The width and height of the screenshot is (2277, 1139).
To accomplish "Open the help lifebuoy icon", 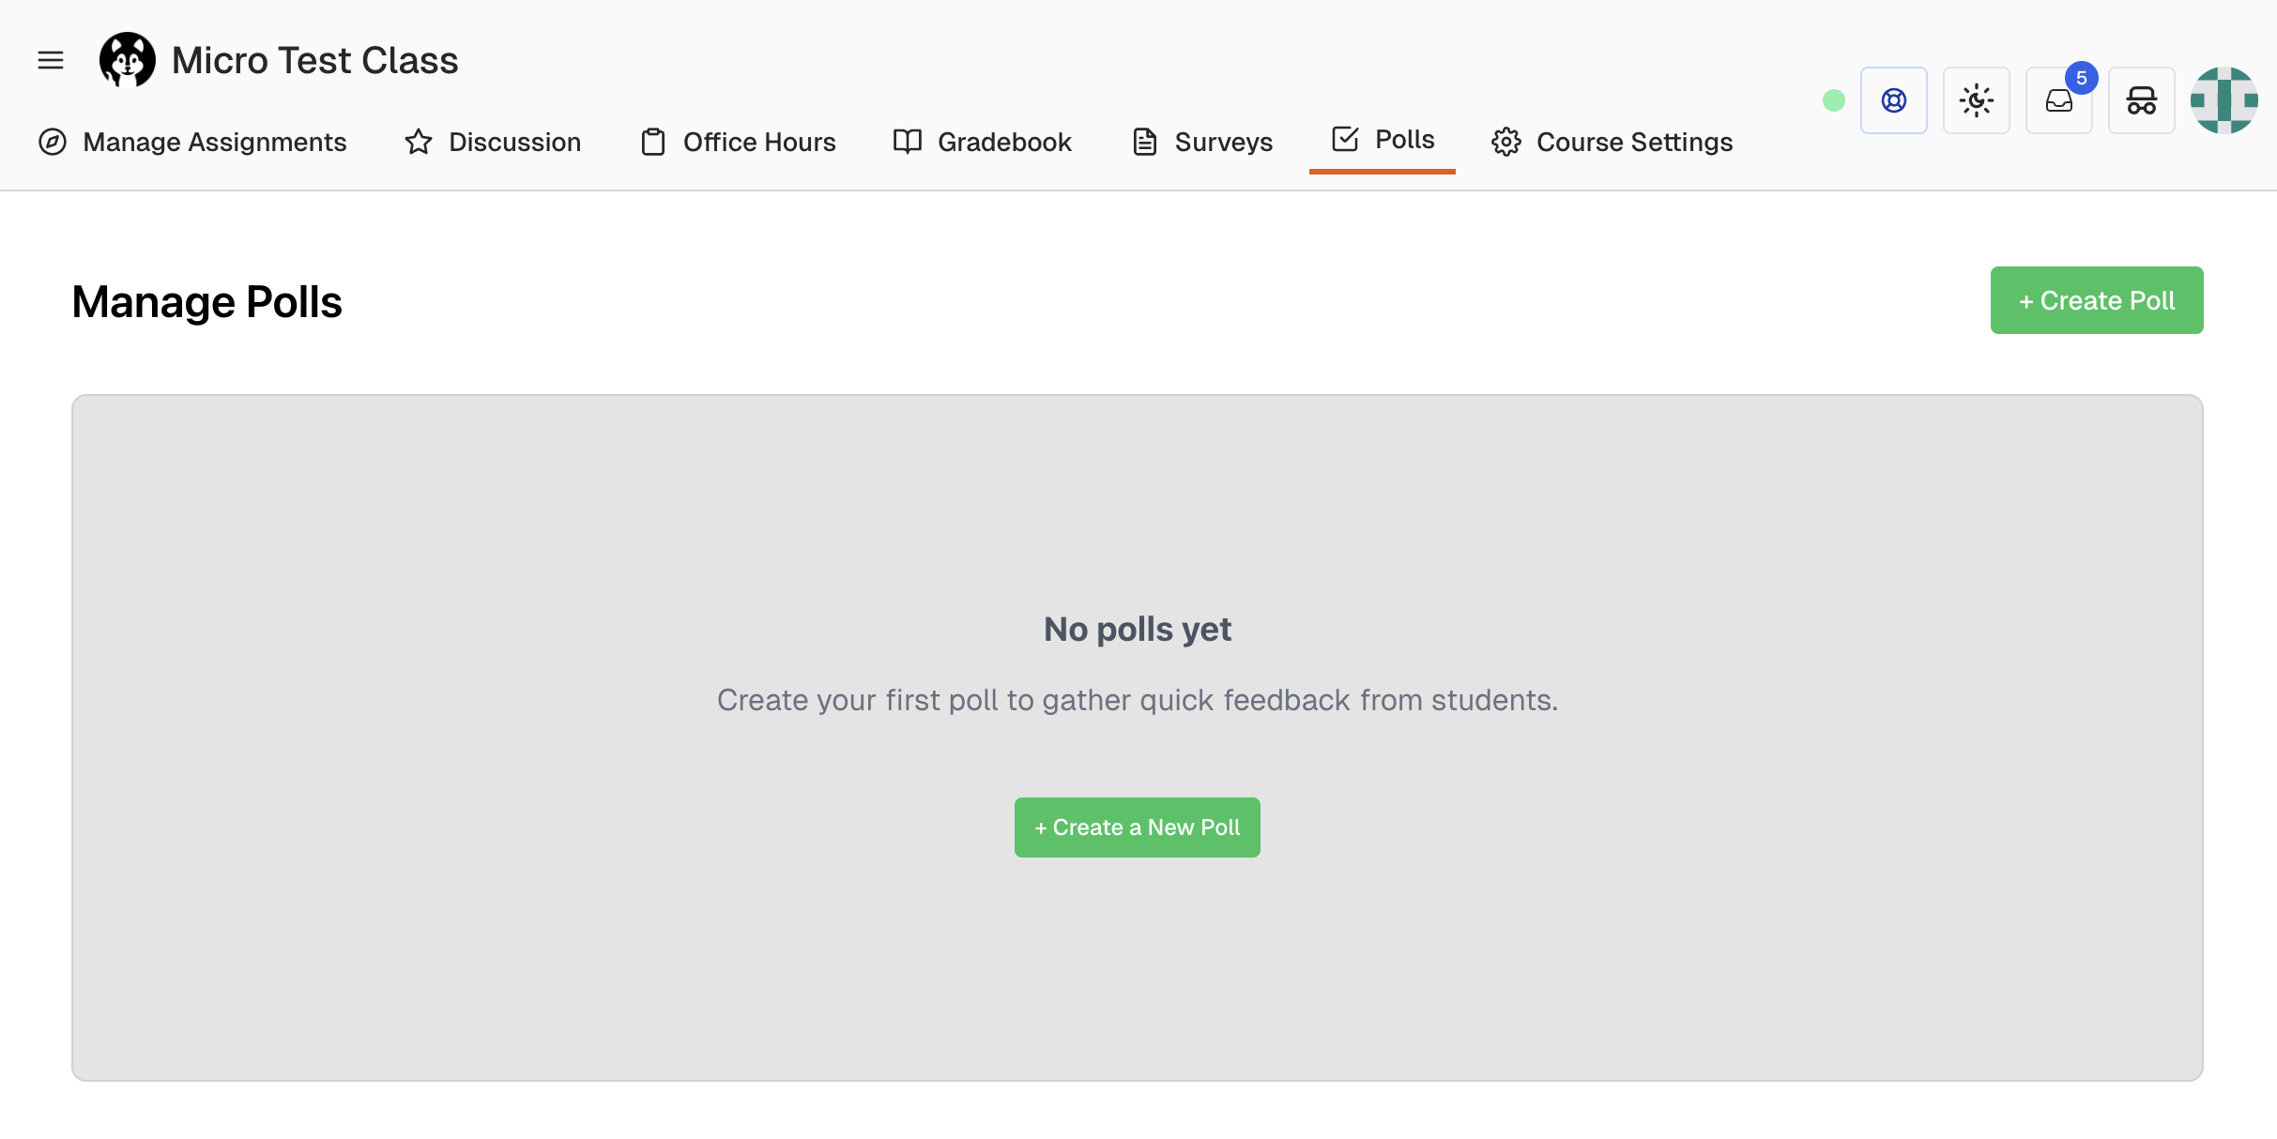I will pos(1894,100).
